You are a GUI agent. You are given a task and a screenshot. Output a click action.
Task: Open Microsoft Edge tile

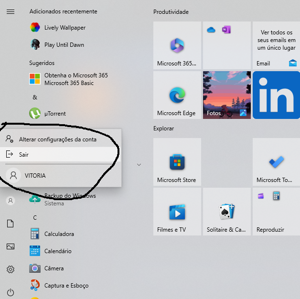coord(177,95)
